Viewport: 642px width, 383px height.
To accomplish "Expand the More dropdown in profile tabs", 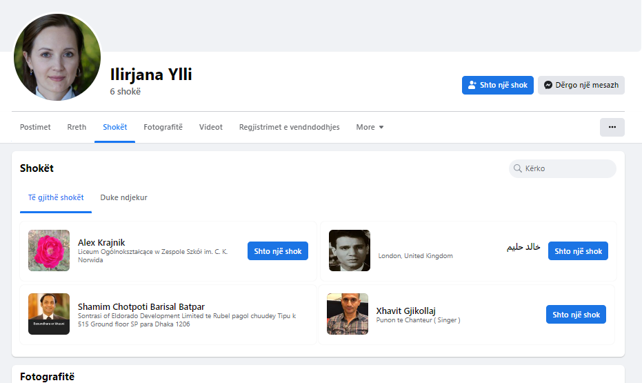I will coord(370,127).
